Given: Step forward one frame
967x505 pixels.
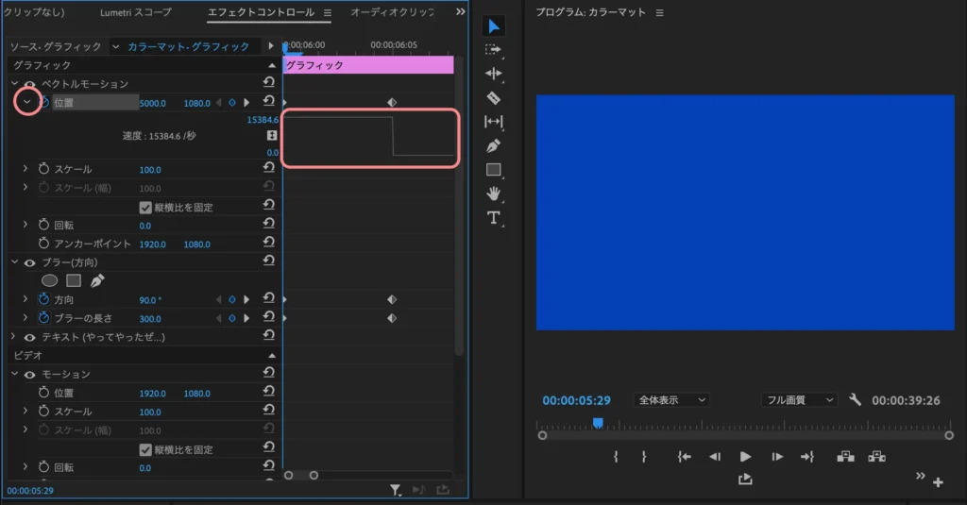Looking at the screenshot, I should (777, 456).
